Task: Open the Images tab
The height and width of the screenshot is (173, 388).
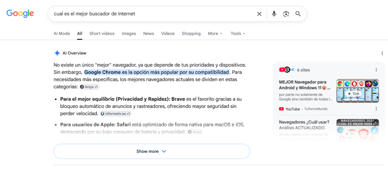Action: pos(129,33)
